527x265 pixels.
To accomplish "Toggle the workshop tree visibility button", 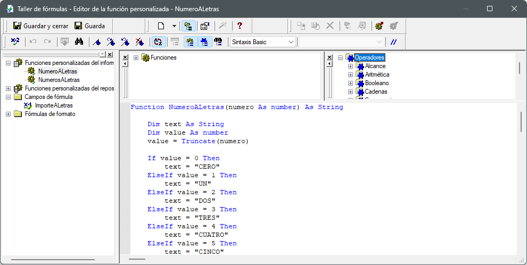I will click(188, 26).
